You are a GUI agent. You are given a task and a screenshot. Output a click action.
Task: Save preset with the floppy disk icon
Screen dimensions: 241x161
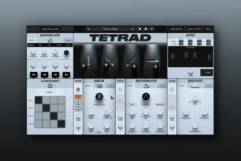click(x=146, y=29)
